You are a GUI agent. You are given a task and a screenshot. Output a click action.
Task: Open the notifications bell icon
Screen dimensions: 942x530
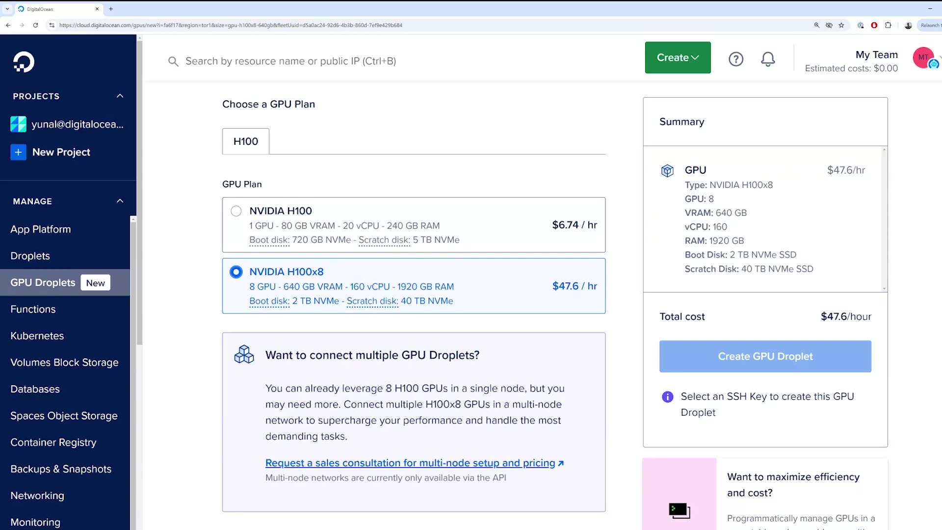(x=768, y=59)
